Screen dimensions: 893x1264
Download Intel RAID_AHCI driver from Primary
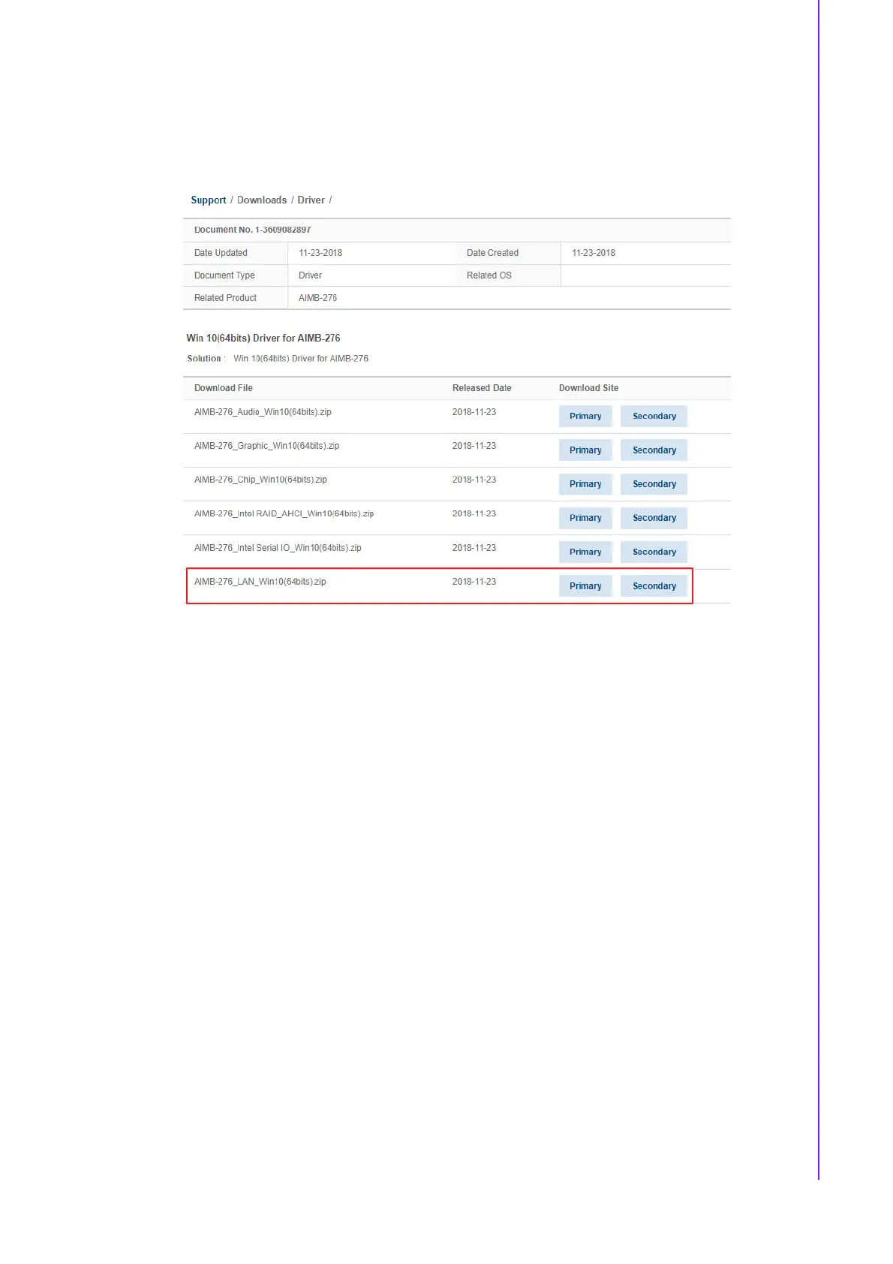[x=585, y=518]
